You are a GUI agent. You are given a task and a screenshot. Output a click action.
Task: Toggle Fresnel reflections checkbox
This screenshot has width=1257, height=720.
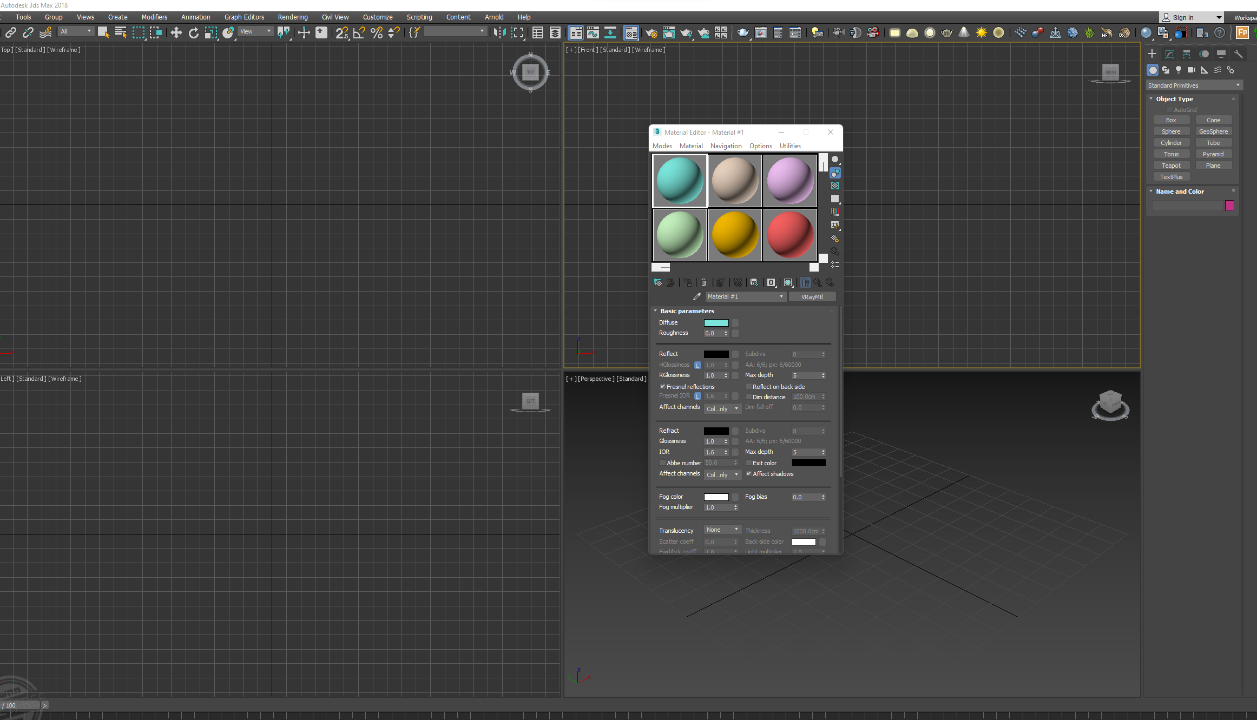pos(662,387)
